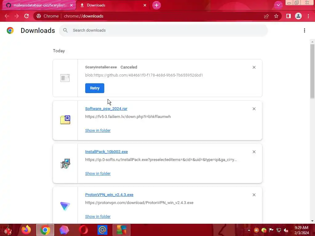315x236 pixels.
Task: Open Chrome's three-dot menu in toolbar
Action: point(308,16)
